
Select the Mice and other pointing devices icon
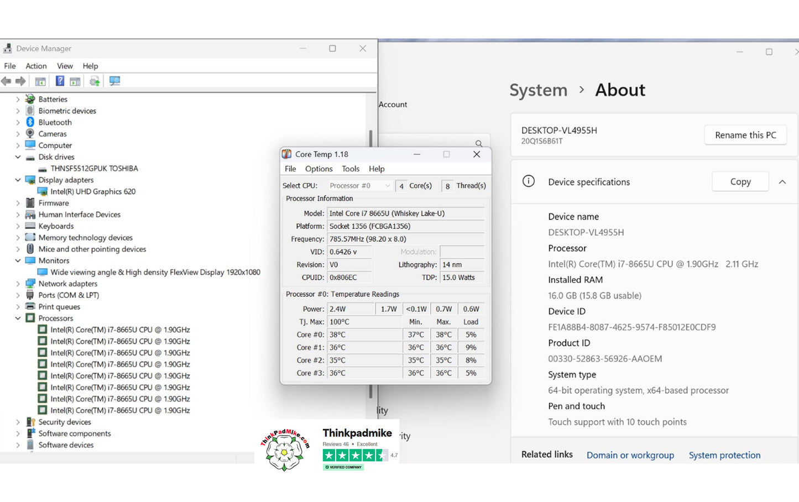pos(30,249)
